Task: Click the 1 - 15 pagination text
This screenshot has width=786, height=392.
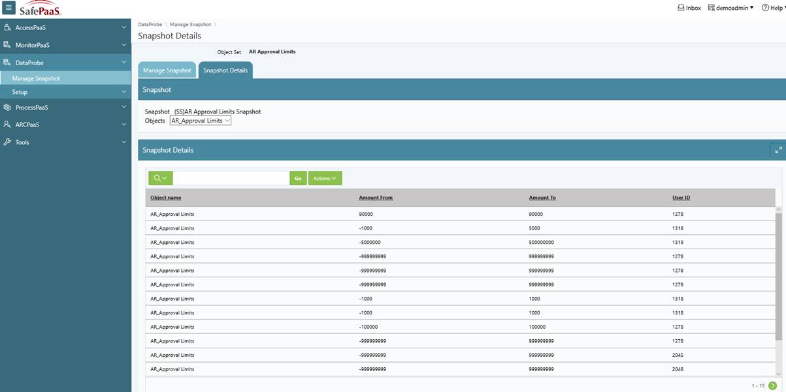Action: point(758,385)
